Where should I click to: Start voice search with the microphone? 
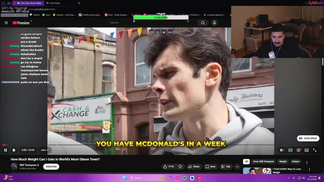214,23
